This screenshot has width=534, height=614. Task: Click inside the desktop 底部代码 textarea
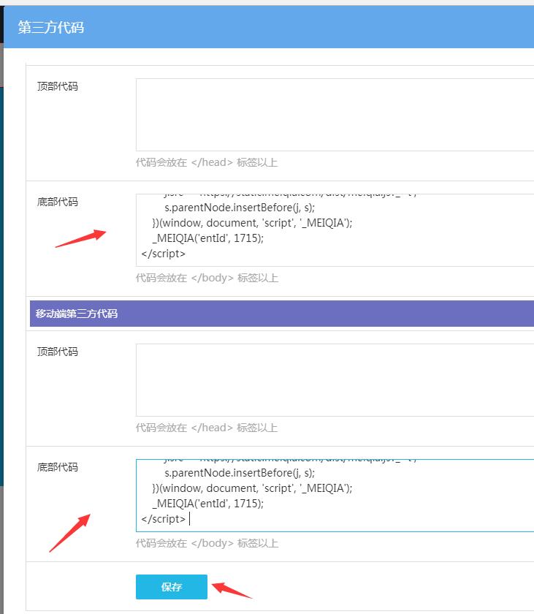(x=335, y=230)
